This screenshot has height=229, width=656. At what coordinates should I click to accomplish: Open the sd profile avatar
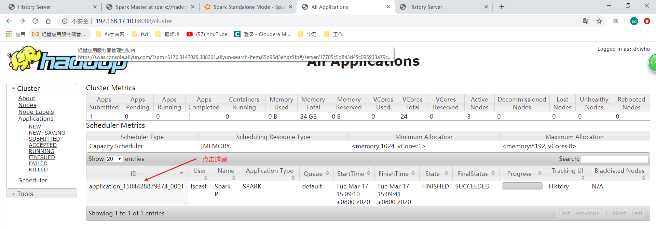[x=634, y=21]
